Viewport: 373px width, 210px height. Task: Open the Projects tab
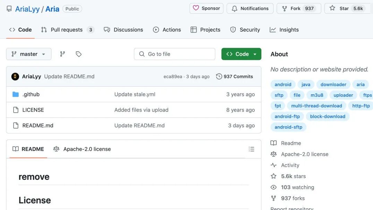pos(206,30)
